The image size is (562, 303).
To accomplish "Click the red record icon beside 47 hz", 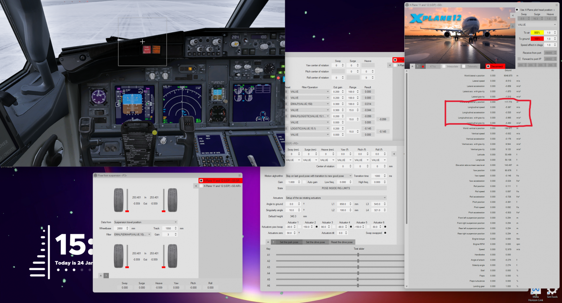I will (423, 66).
